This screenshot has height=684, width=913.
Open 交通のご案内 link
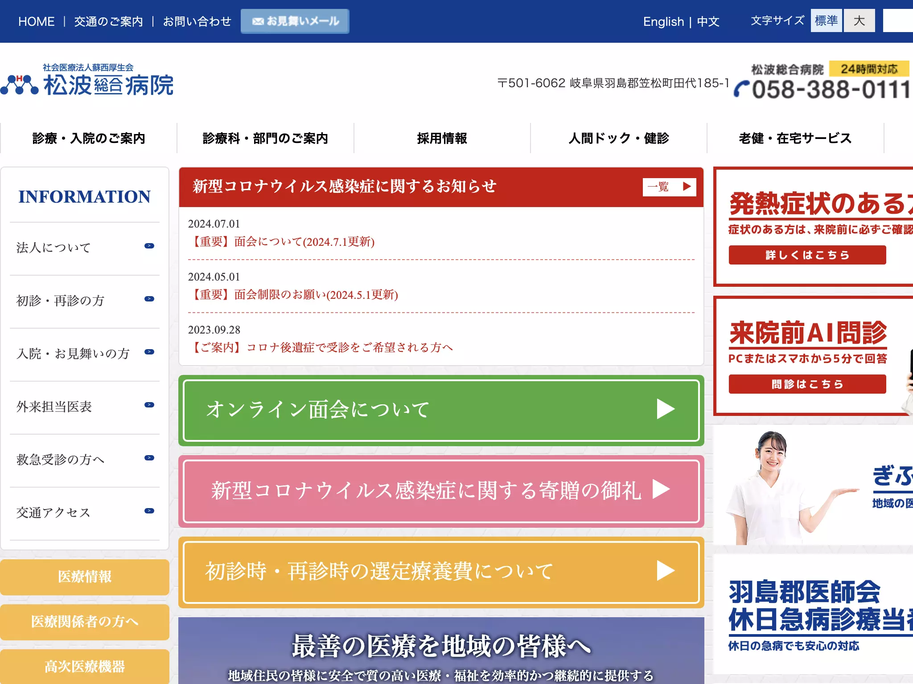pyautogui.click(x=108, y=21)
